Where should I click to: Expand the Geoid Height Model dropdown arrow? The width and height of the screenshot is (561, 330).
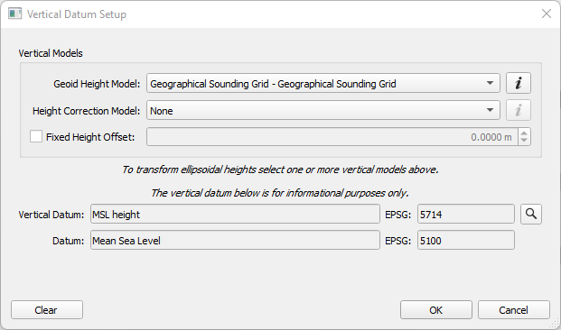click(490, 83)
